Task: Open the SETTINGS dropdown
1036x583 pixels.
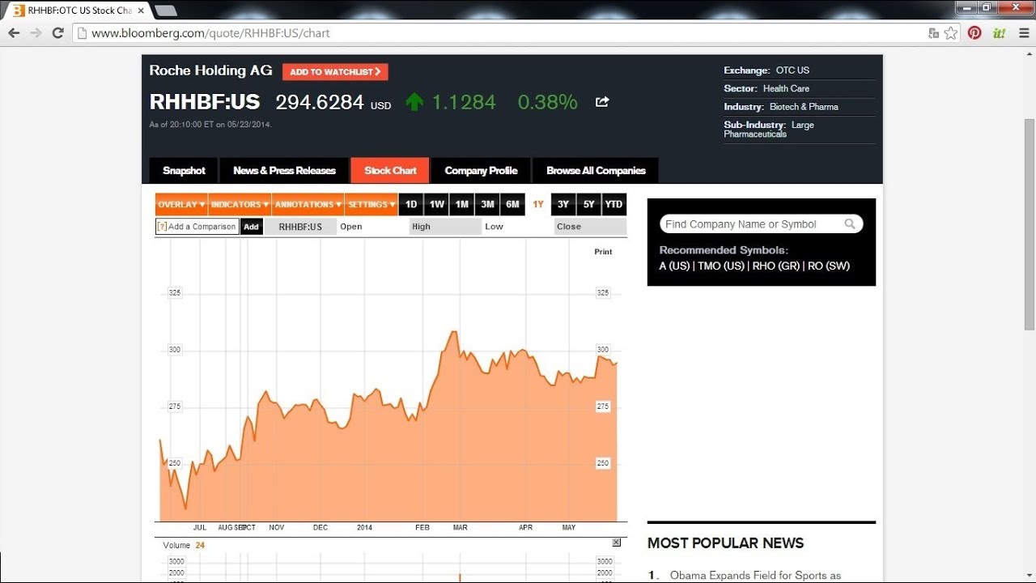Action: tap(372, 205)
